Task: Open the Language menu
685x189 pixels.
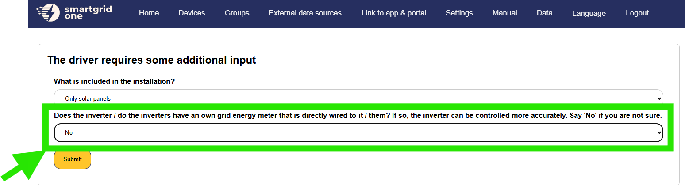Action: coord(589,13)
